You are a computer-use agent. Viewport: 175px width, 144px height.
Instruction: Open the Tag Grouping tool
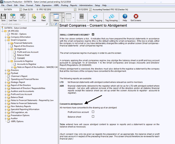tap(111, 17)
